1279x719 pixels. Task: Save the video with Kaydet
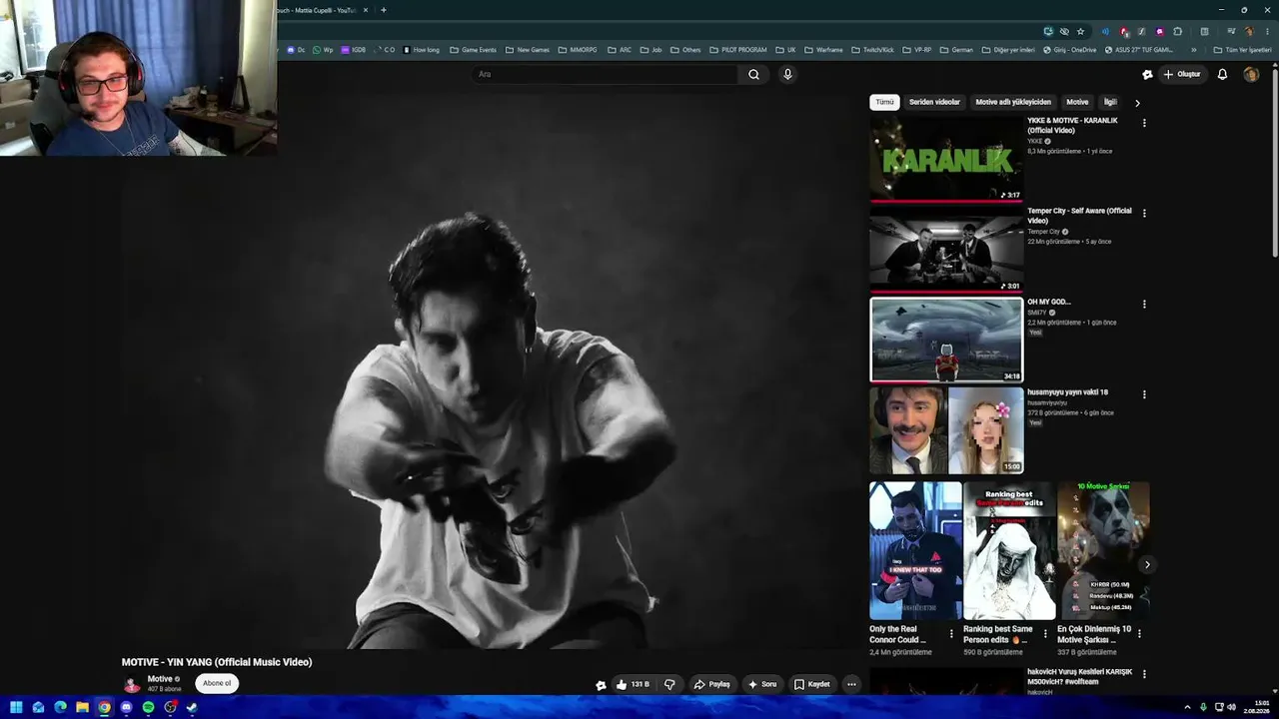[812, 684]
